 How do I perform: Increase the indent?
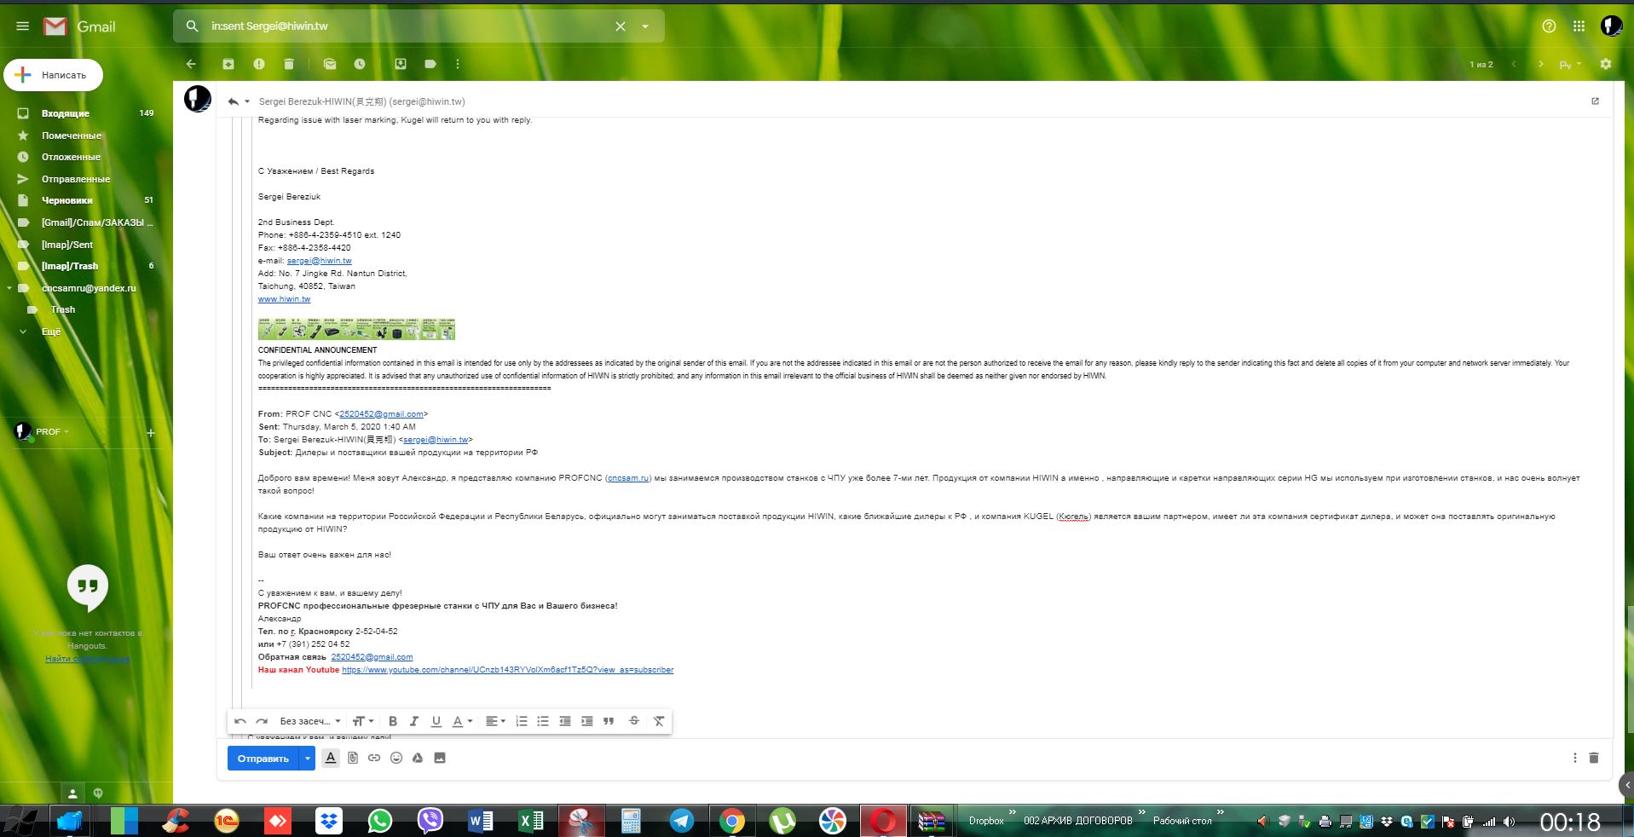[587, 721]
